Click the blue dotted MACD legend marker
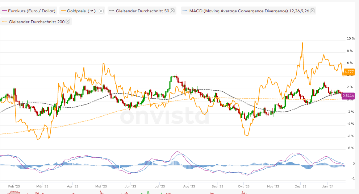 click(185, 11)
